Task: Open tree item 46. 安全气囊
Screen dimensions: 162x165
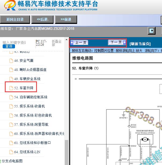Action: coord(24,61)
